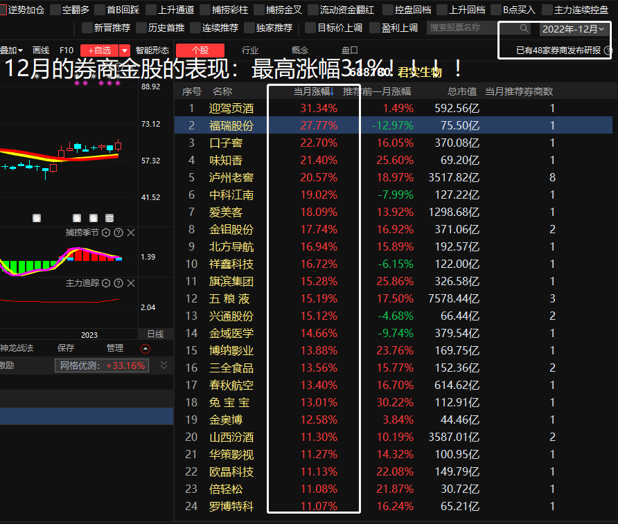Toggle the 盈利上调 filter
This screenshot has width=618, height=524.
click(376, 28)
